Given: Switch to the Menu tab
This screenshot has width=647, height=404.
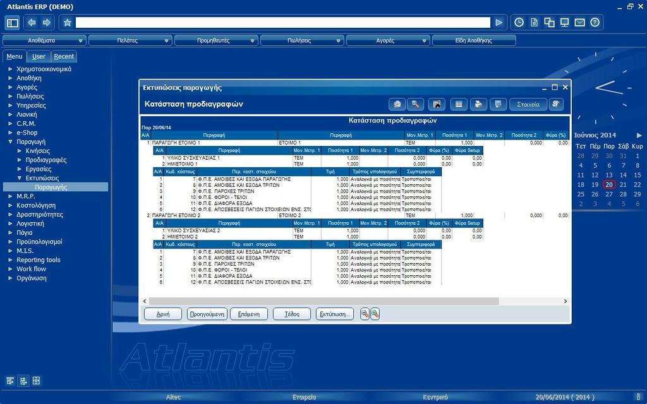Looking at the screenshot, I should 15,56.
